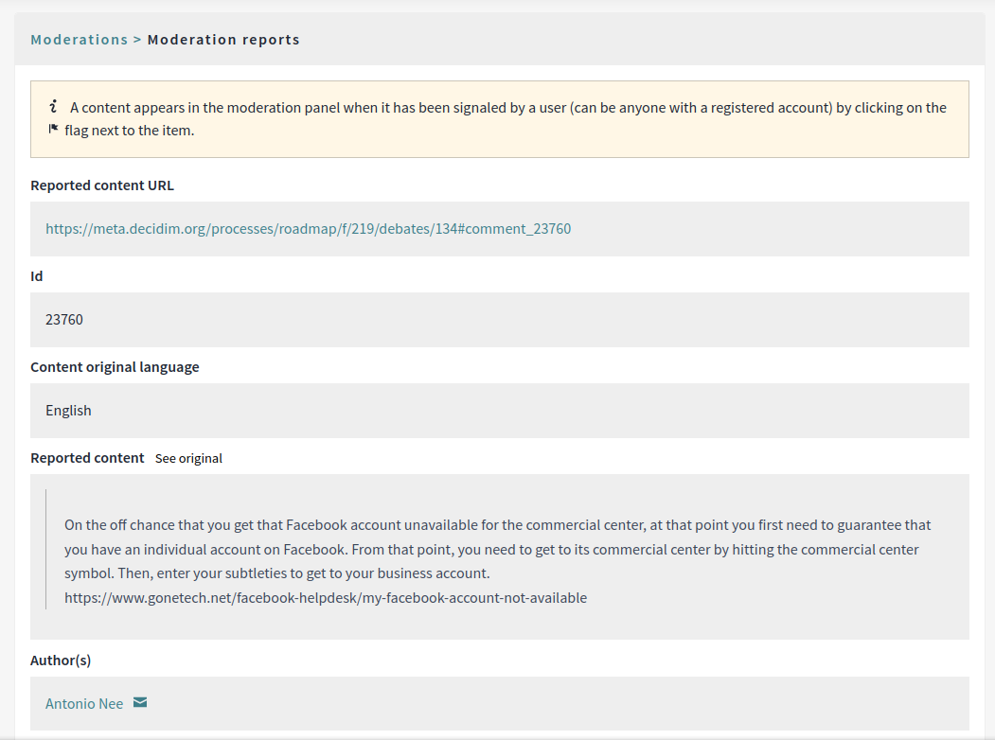Image resolution: width=995 pixels, height=740 pixels.
Task: Click the Moderation reports breadcrumb title
Action: tap(223, 40)
